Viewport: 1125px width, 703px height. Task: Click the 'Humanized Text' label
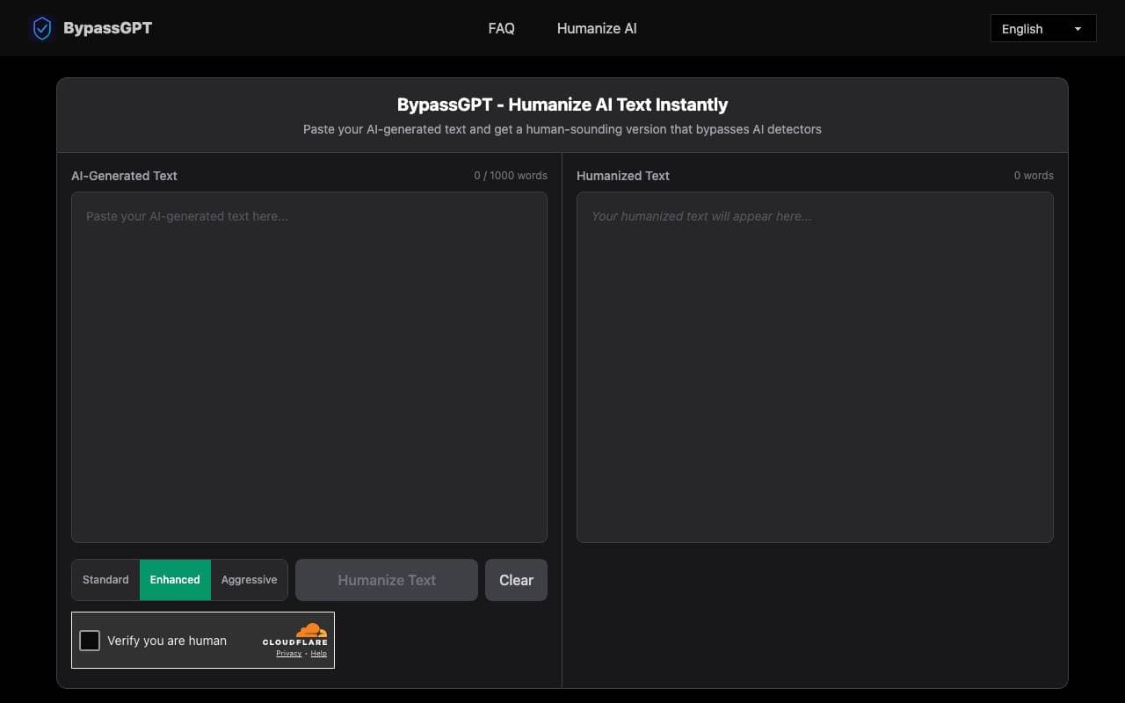coord(623,176)
